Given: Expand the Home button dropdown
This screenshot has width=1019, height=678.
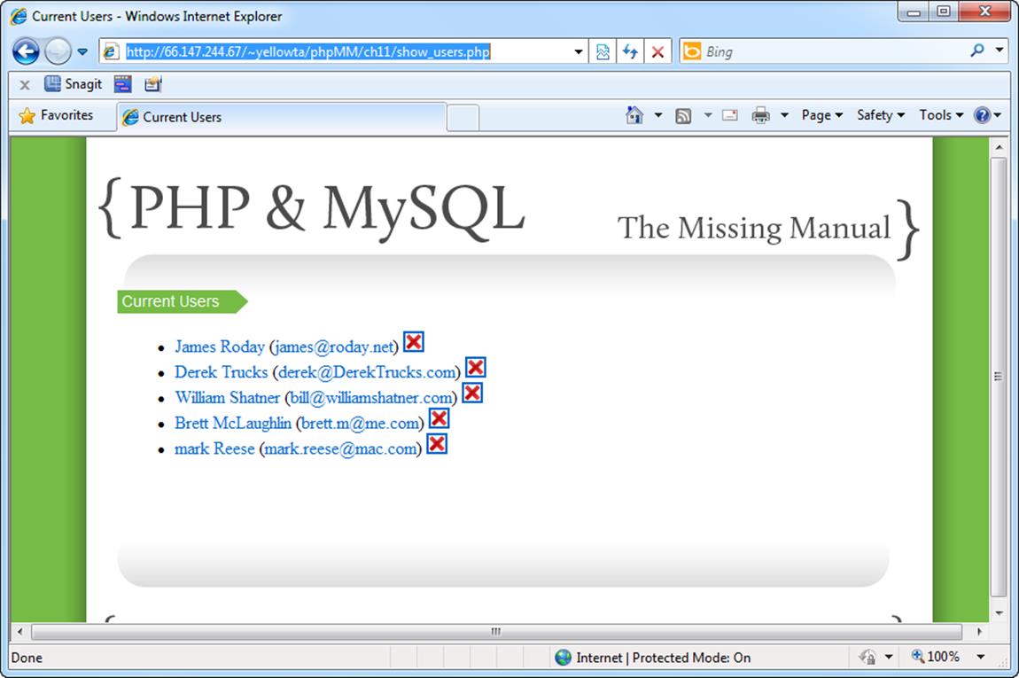Looking at the screenshot, I should pos(658,115).
